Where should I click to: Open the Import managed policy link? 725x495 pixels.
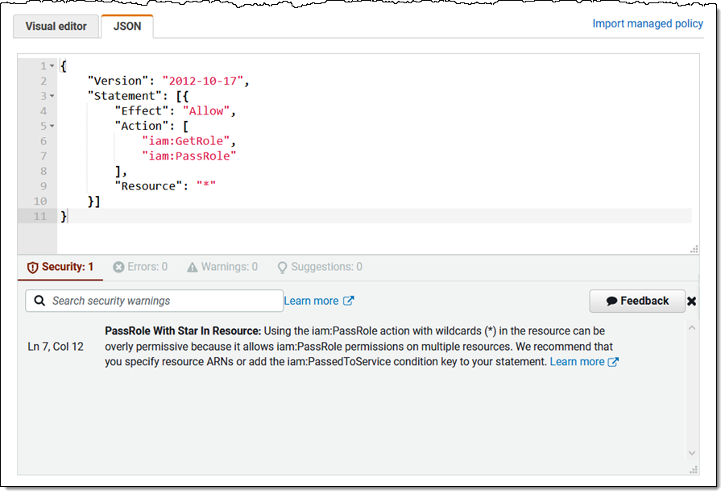tap(648, 23)
